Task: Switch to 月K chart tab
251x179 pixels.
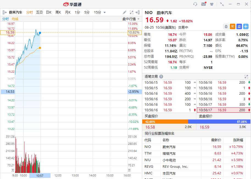Action: coord(68,12)
